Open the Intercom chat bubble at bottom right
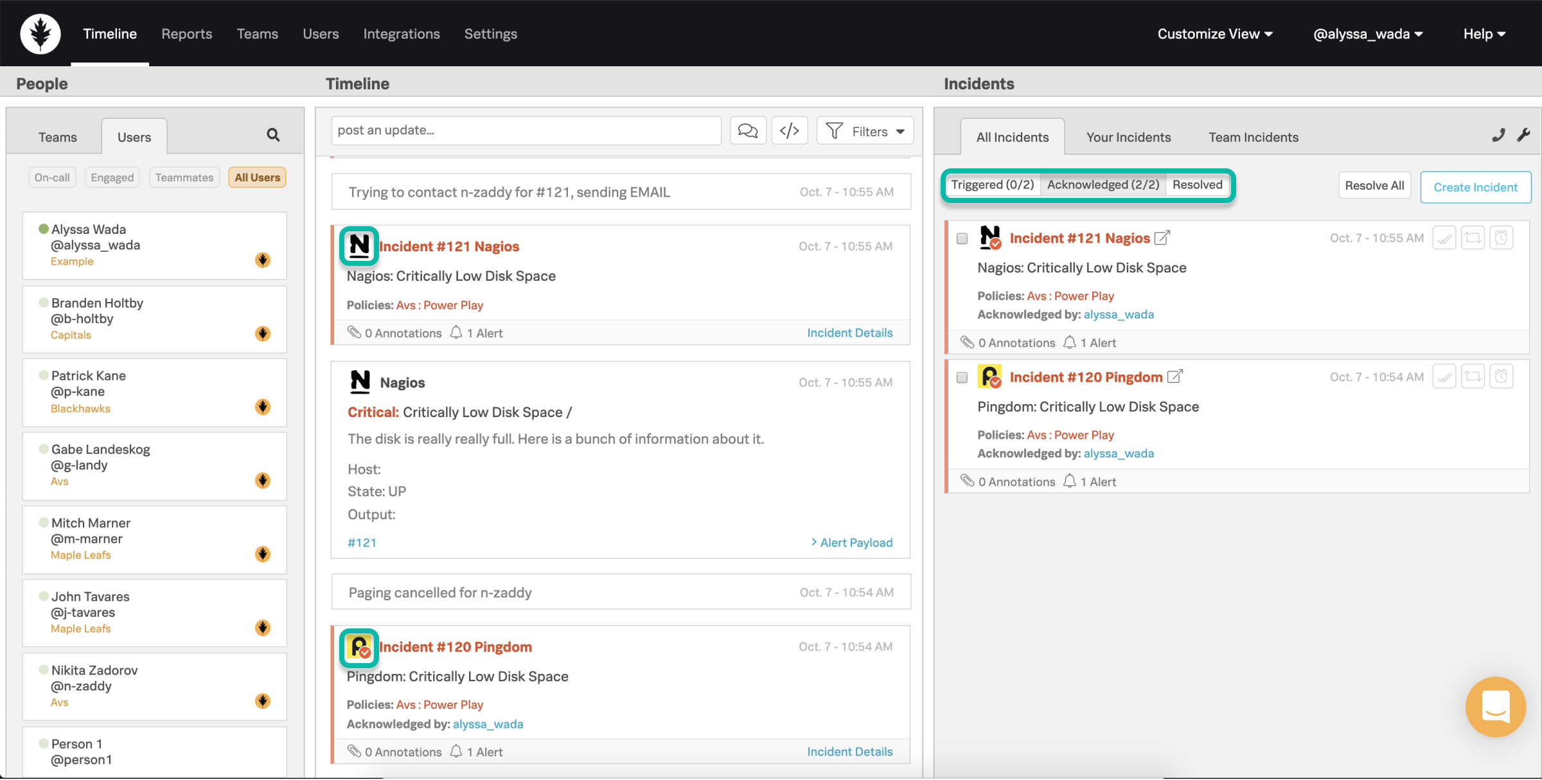1542x780 pixels. (x=1496, y=707)
